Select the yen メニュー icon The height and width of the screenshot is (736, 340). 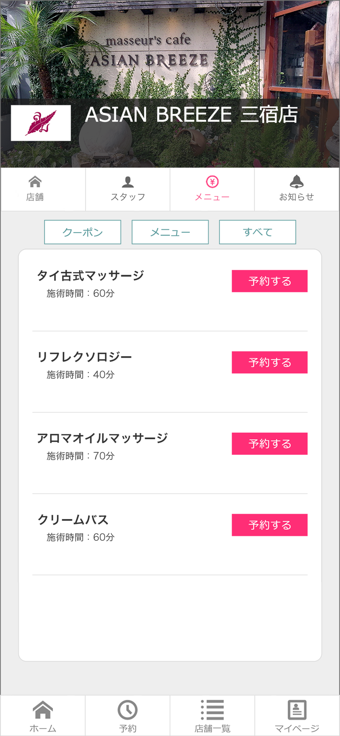point(212,182)
